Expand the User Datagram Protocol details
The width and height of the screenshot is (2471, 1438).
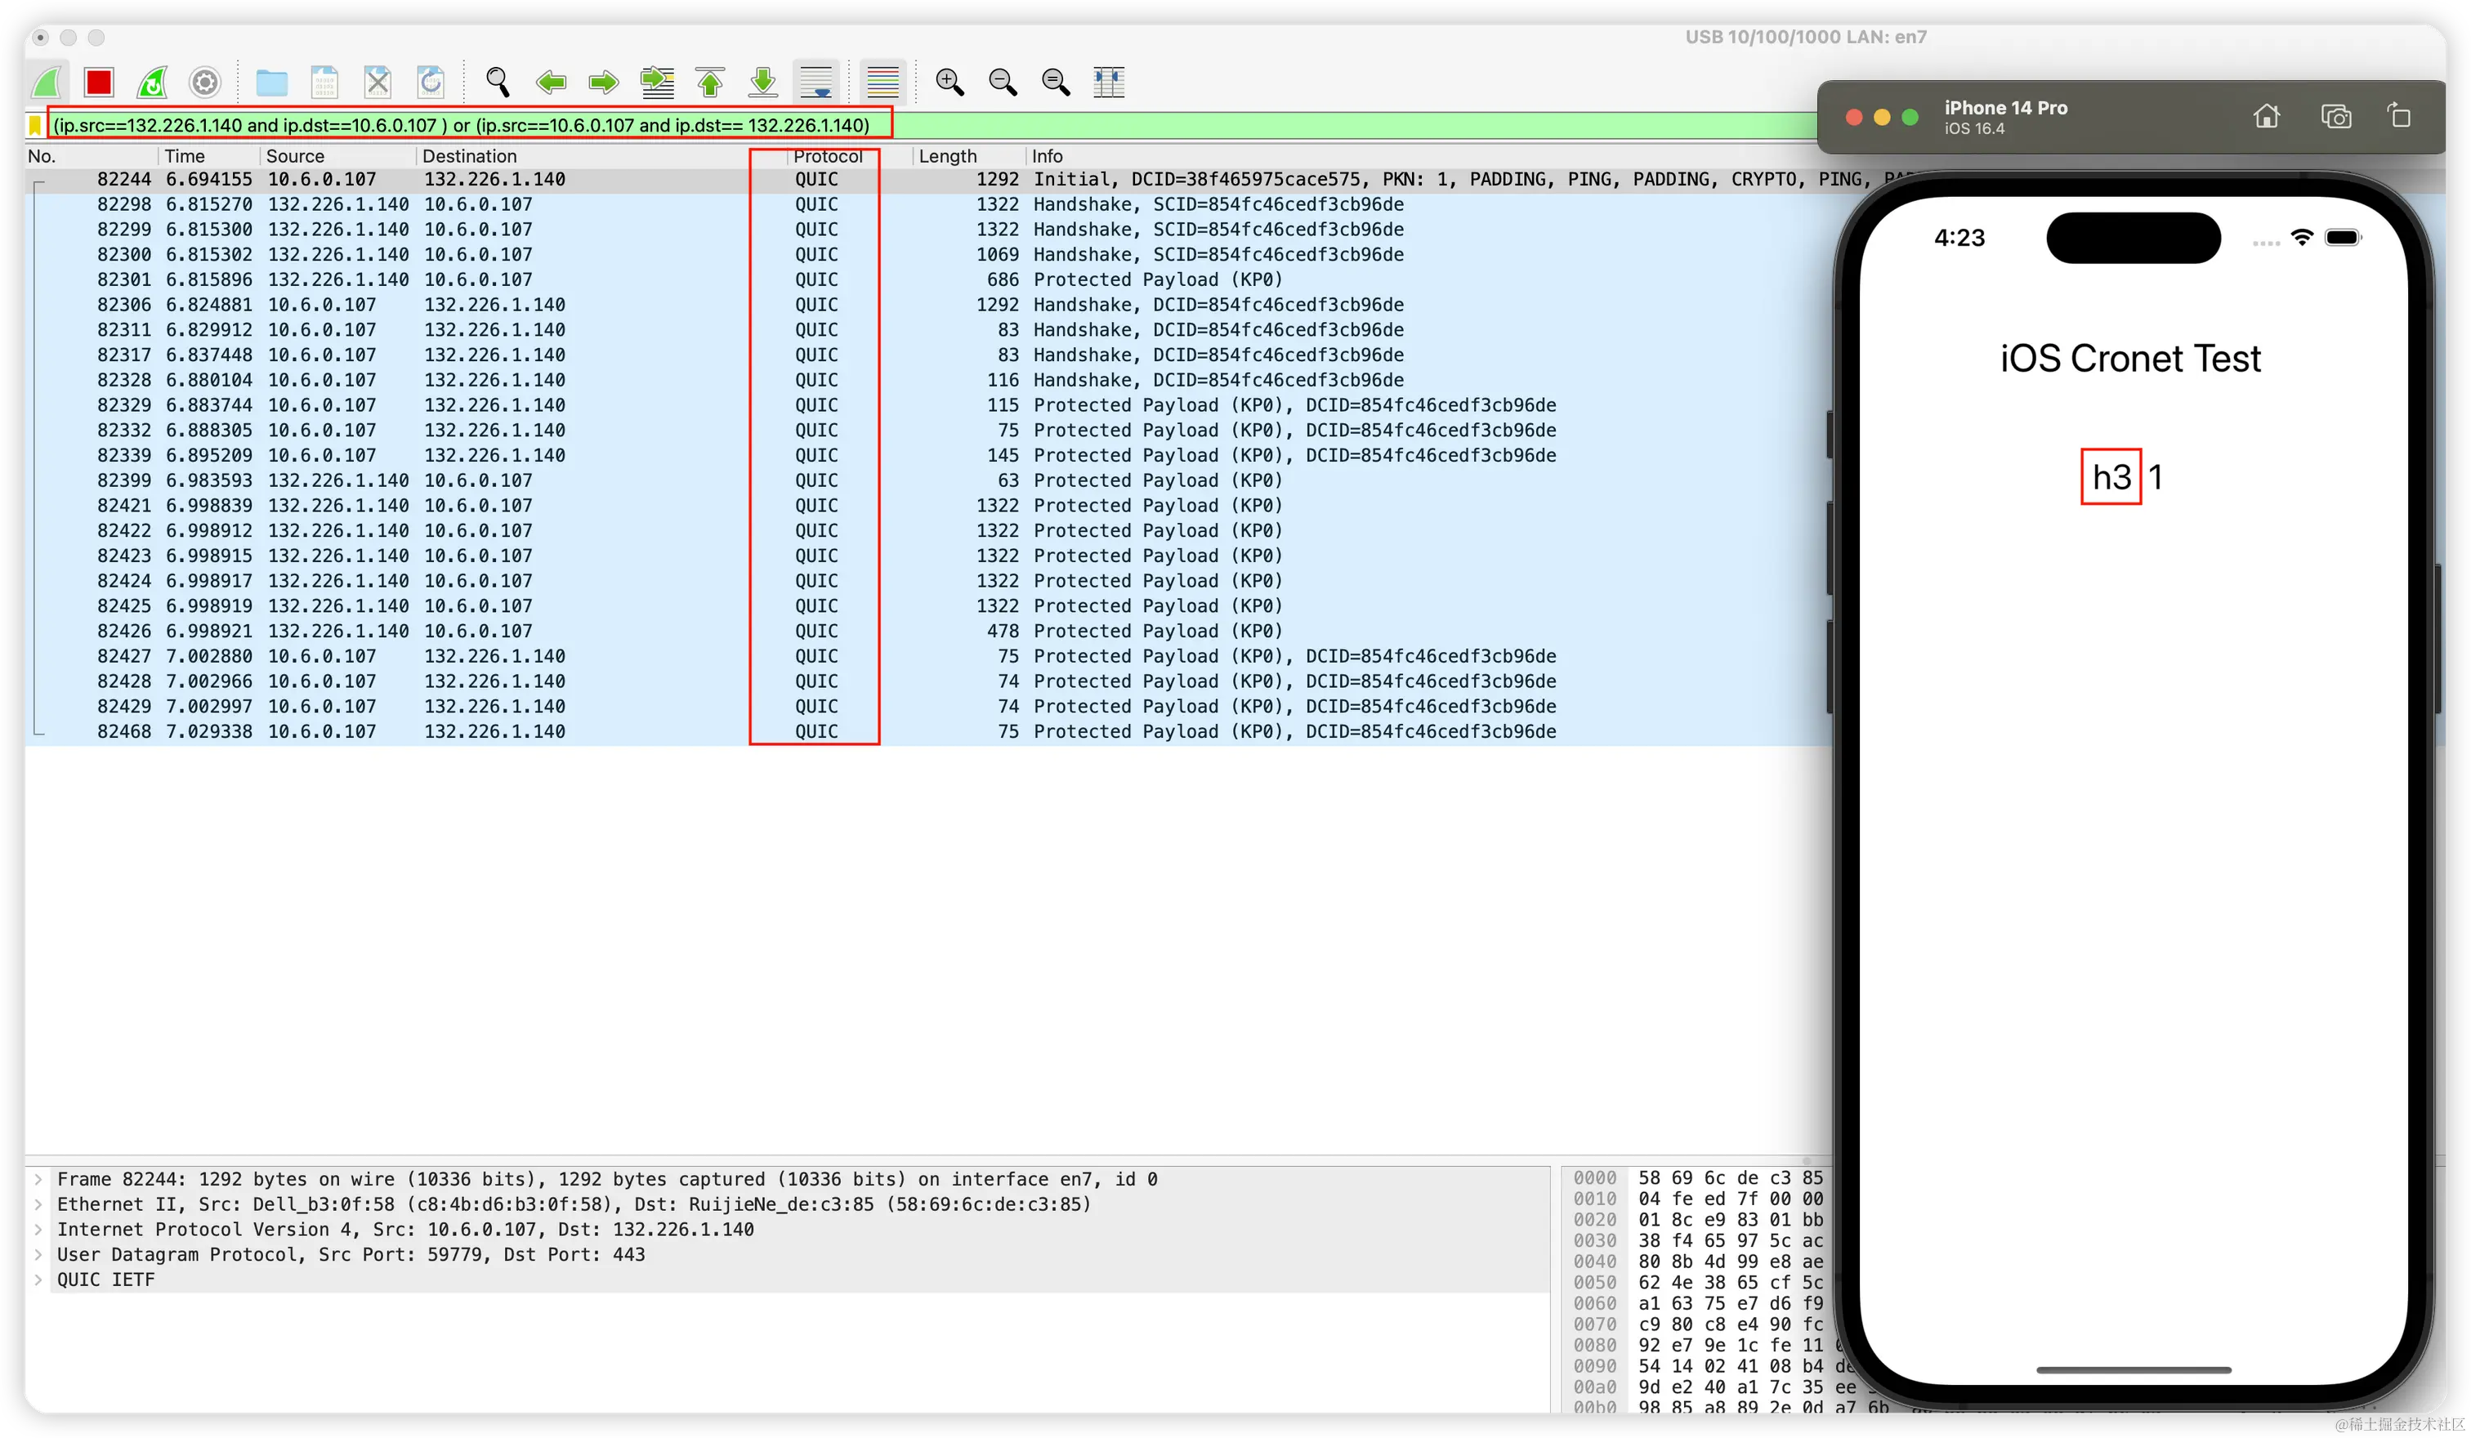[38, 1255]
